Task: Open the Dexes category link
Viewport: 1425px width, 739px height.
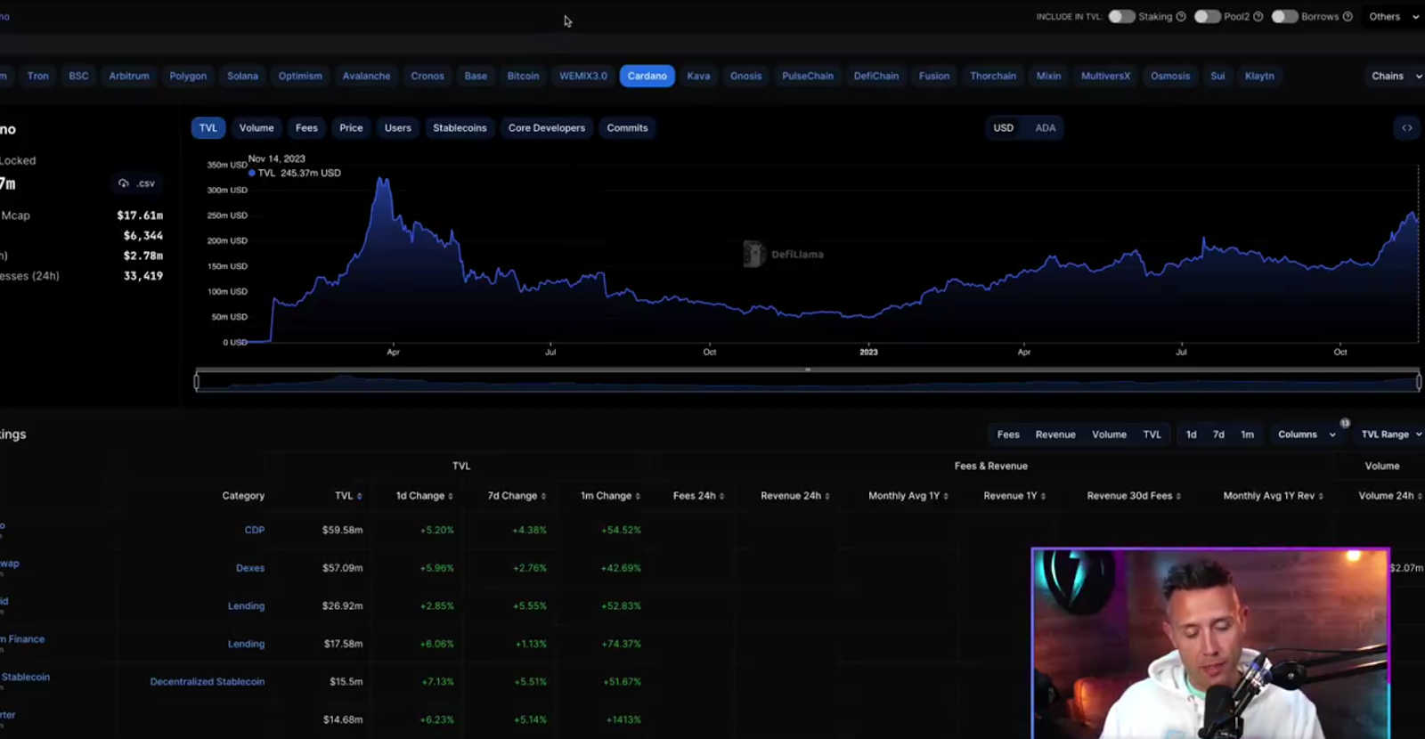Action: (x=249, y=568)
